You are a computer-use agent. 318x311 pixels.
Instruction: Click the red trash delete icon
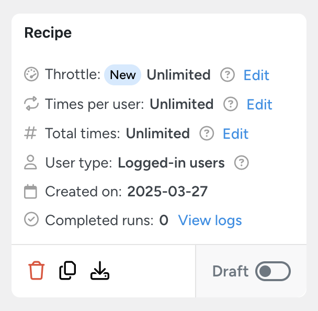tap(37, 271)
